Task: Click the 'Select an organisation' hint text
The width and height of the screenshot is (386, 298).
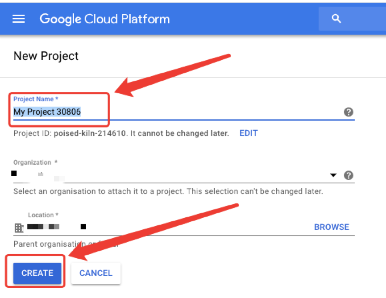Action: [x=168, y=191]
